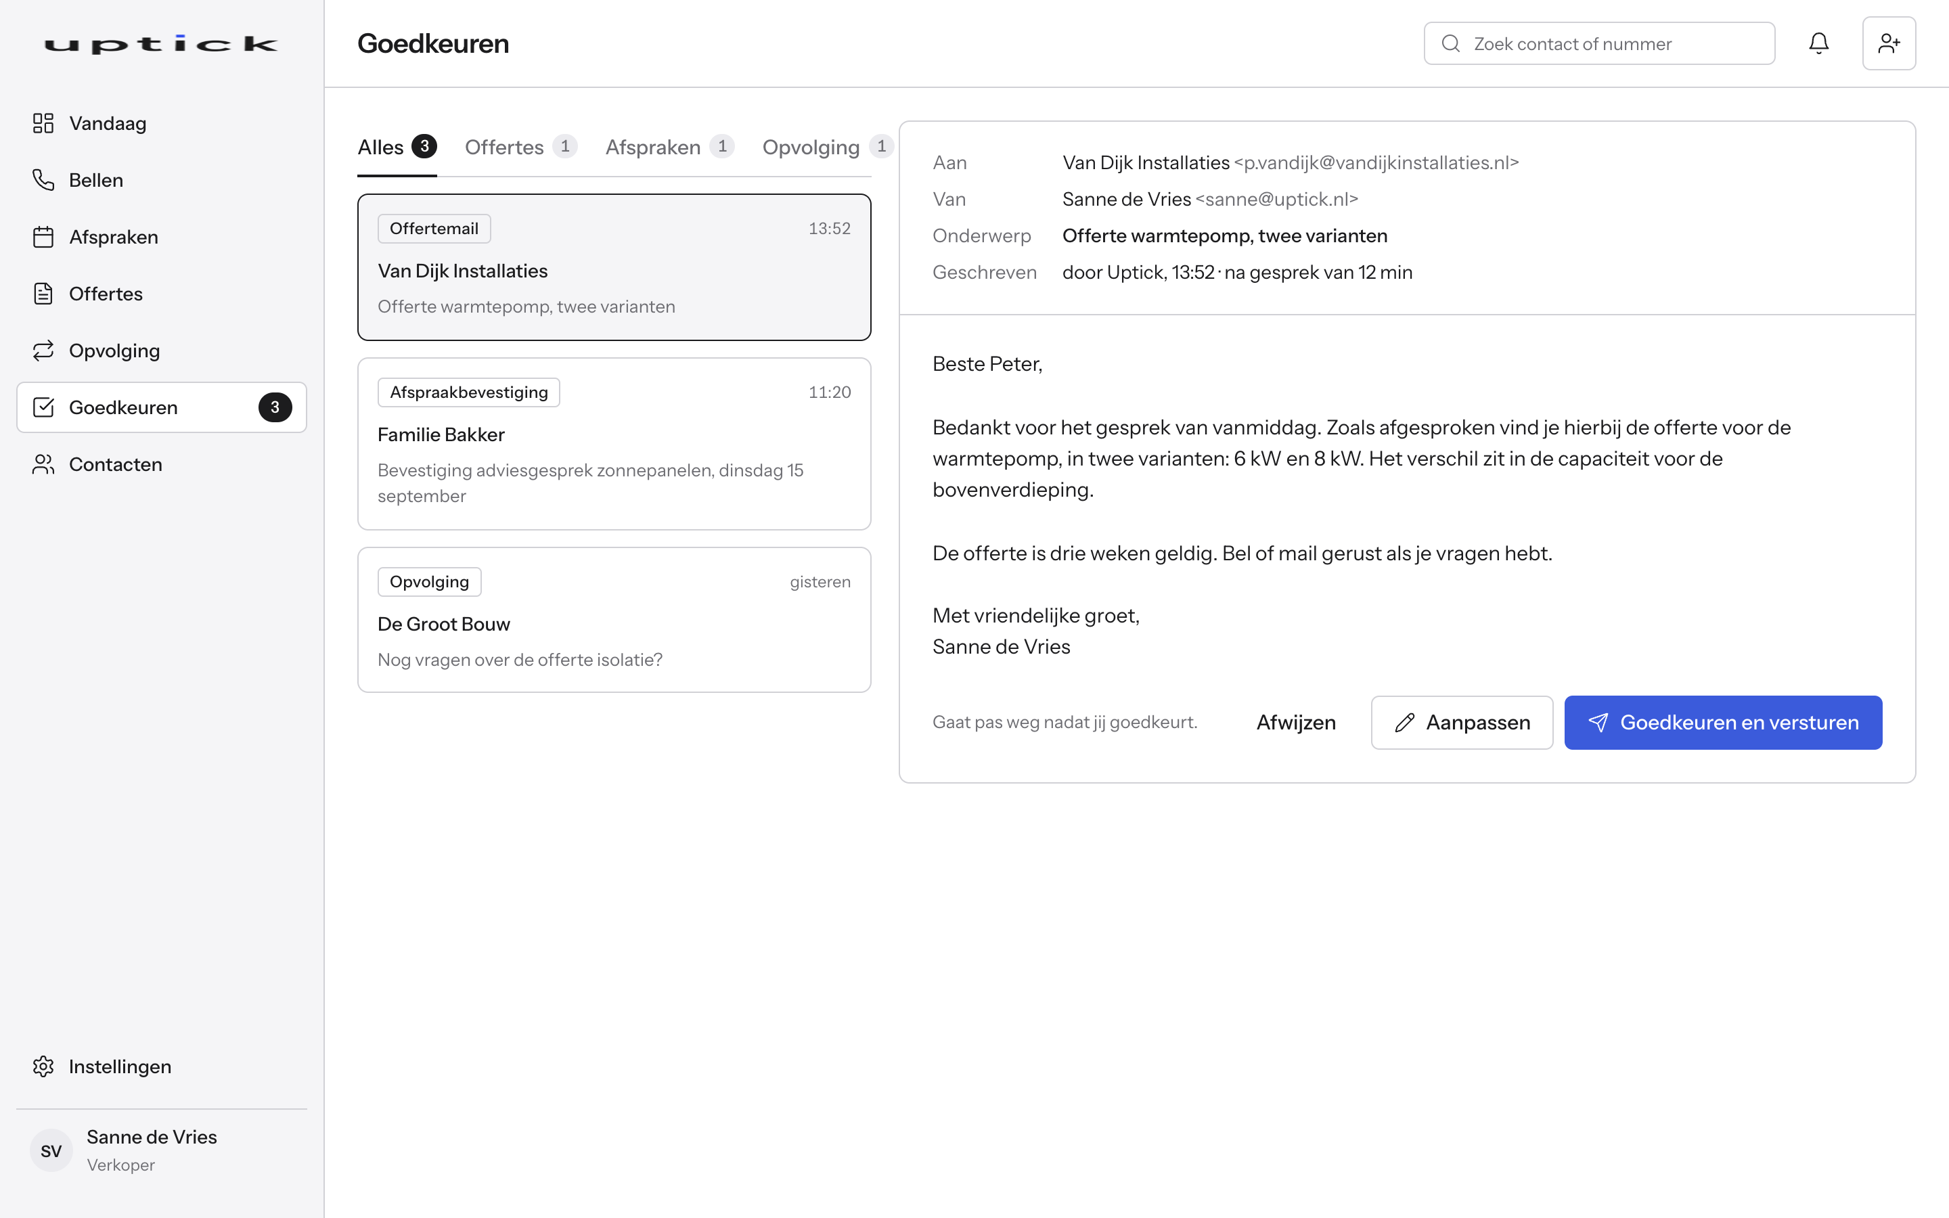The height and width of the screenshot is (1218, 1949).
Task: Click the paper plane send icon
Action: point(1598,723)
